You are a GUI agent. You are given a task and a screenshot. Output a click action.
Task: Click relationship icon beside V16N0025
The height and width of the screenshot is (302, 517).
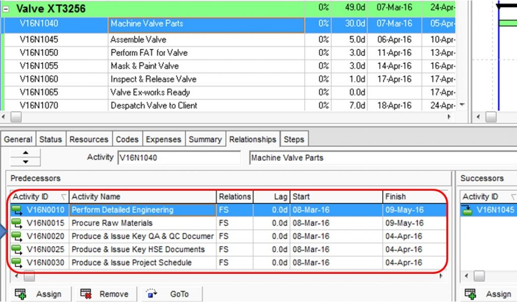click(x=17, y=249)
